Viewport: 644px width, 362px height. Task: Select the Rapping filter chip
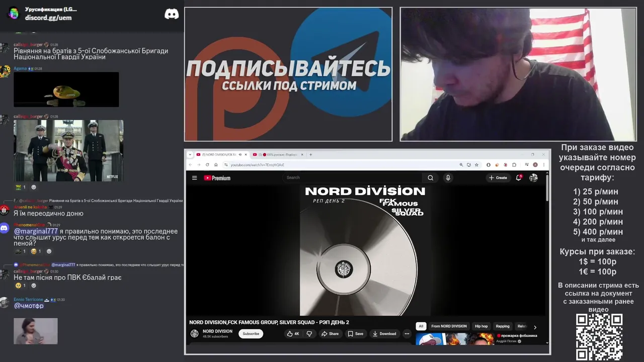pos(503,326)
